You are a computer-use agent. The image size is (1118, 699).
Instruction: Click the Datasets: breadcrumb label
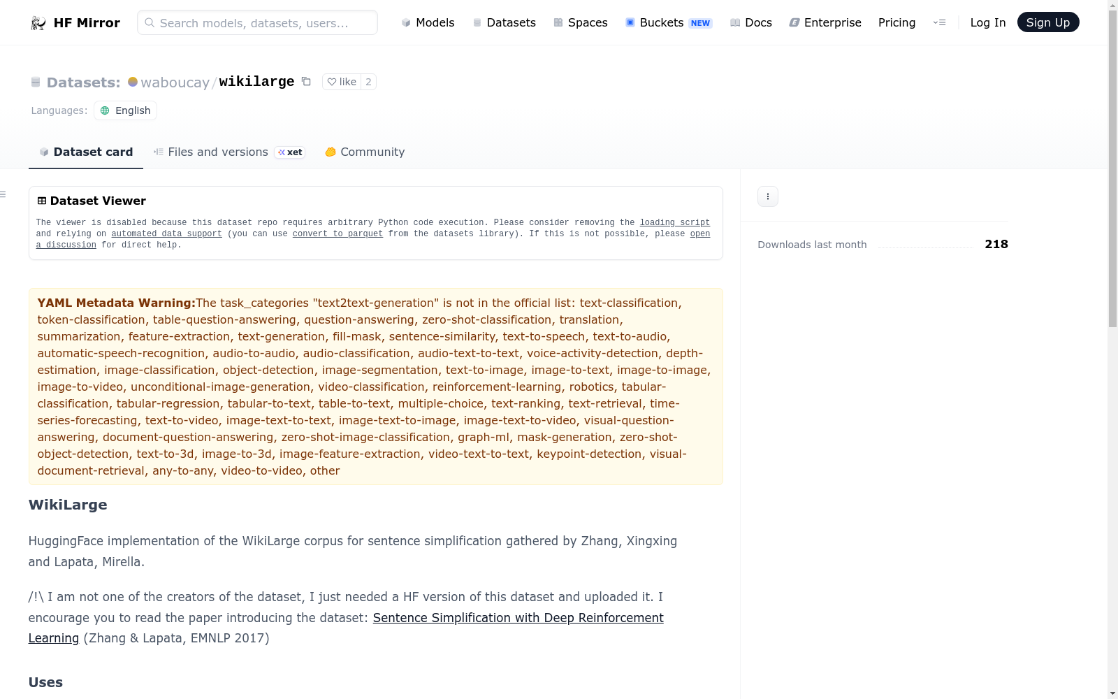click(84, 82)
